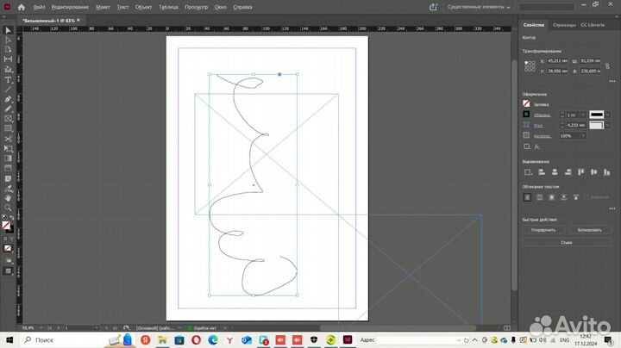The image size is (621, 348).
Task: Enable No text wrap option
Action: (x=527, y=197)
